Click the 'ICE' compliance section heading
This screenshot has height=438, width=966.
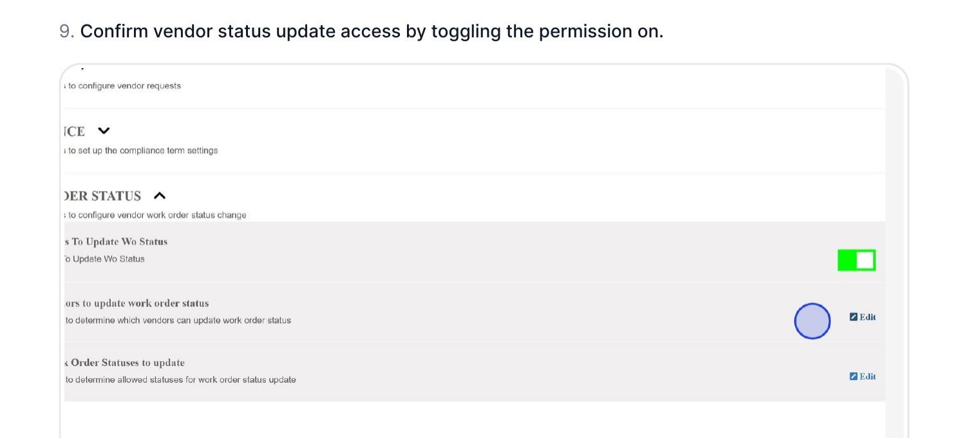[75, 132]
